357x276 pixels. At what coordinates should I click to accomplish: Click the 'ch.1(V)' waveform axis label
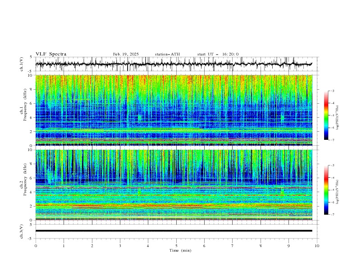click(x=22, y=64)
